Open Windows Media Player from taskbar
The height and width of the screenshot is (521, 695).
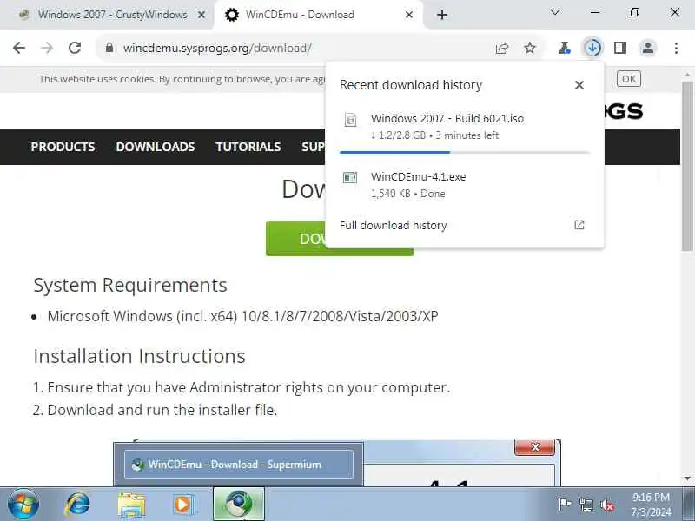(182, 505)
